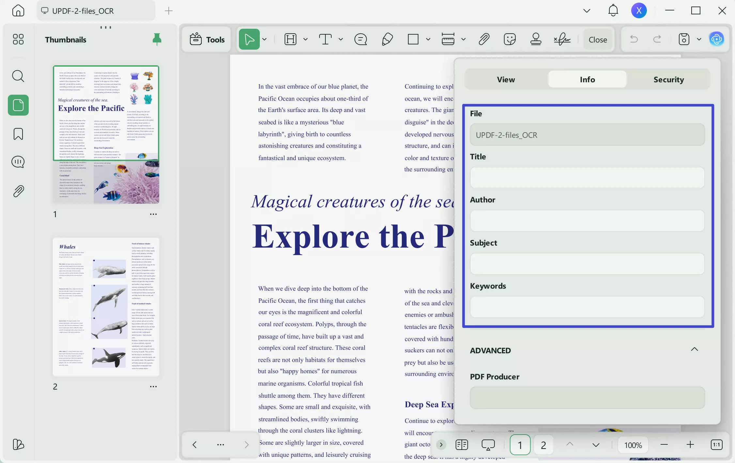Collapse the ADVANCED section
Image resolution: width=735 pixels, height=463 pixels.
(x=694, y=350)
